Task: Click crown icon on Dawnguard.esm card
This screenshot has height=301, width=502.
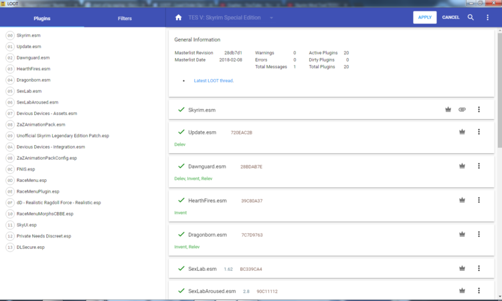Action: (462, 166)
